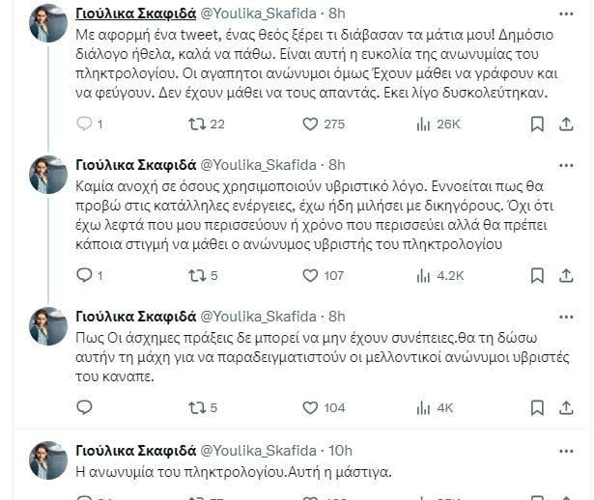Click the avatar on the second tweet
The image size is (594, 500).
click(x=48, y=175)
